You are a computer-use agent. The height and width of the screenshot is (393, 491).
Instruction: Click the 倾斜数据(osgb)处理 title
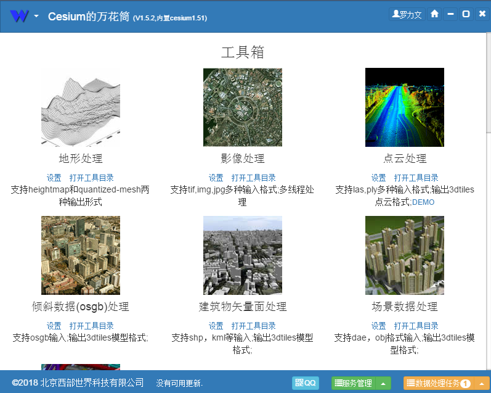coord(81,307)
